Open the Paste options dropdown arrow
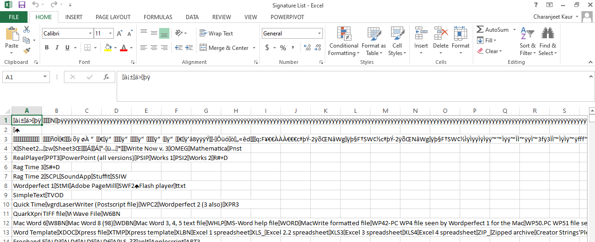Screen dimensions: 595x242 pyautogui.click(x=12, y=53)
